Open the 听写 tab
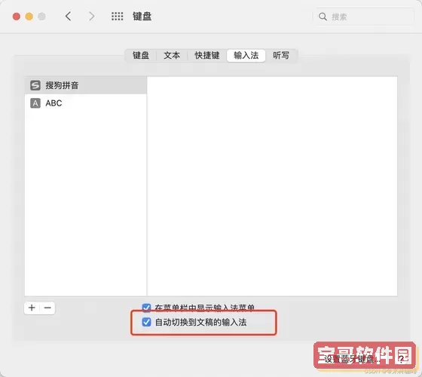422x377 pixels. coord(281,56)
